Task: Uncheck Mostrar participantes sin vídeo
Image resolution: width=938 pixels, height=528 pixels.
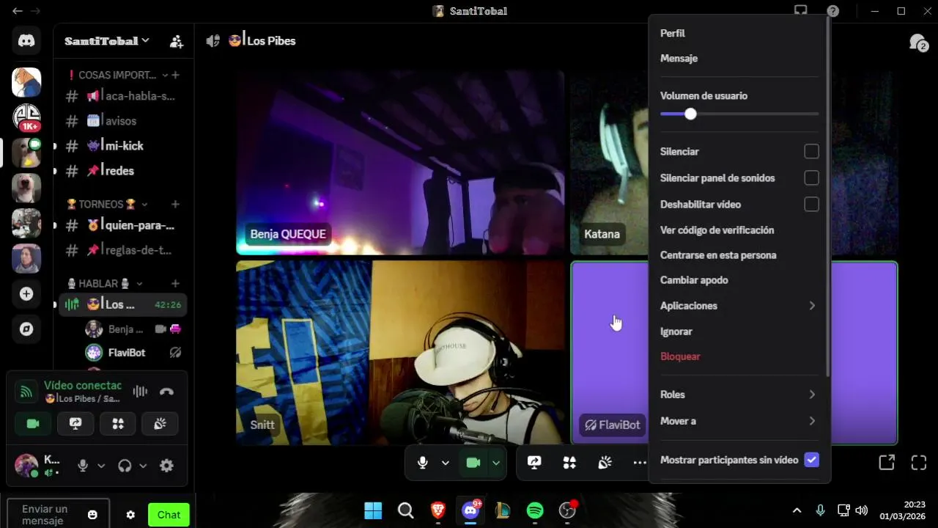Action: click(811, 460)
